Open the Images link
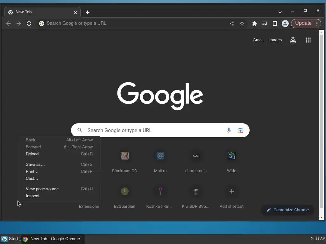Image resolution: width=326 pixels, height=244 pixels. point(275,40)
